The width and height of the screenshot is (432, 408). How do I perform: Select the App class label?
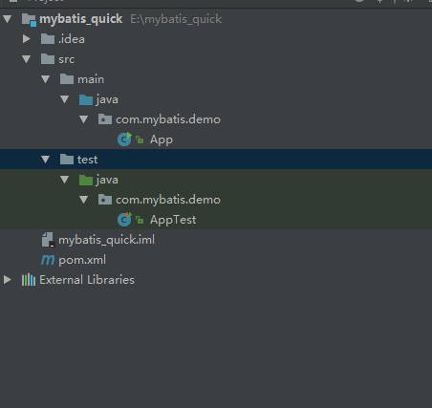(162, 140)
